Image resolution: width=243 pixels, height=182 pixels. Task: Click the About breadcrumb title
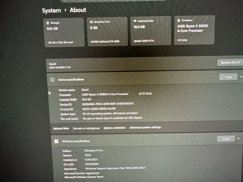tap(78, 10)
